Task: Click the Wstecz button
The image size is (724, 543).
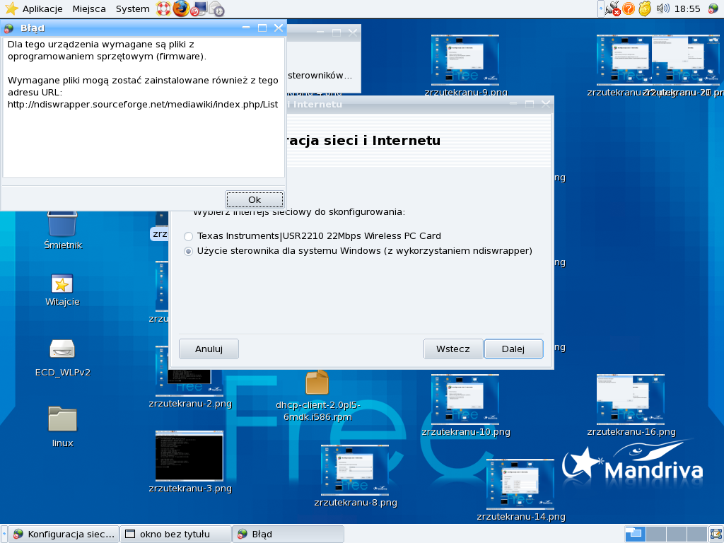Action: [x=453, y=349]
